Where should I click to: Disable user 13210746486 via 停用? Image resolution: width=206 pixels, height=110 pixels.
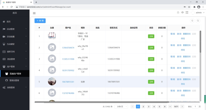(183, 95)
